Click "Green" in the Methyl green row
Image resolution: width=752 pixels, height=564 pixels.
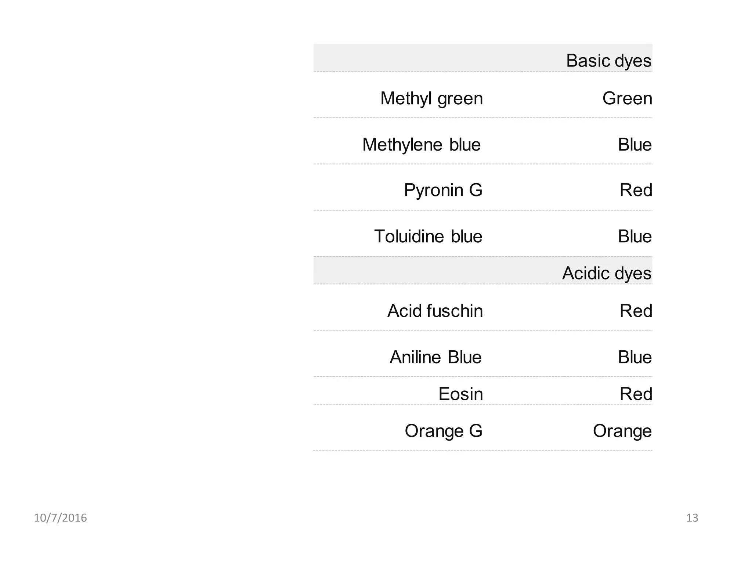tap(627, 98)
